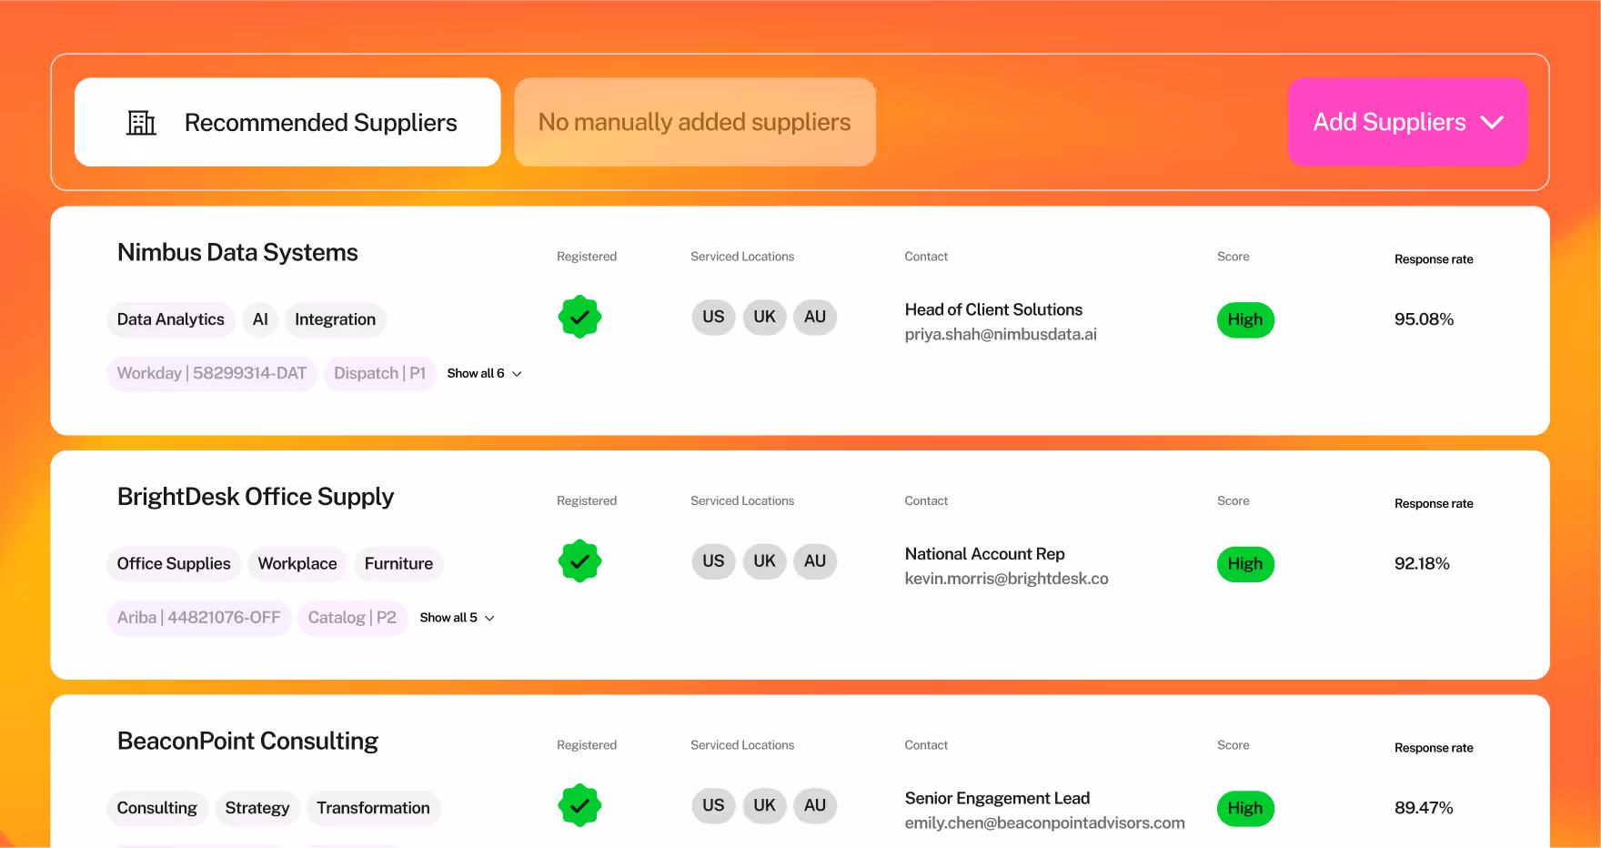Click the High score badge for Nimbus

[x=1245, y=320]
